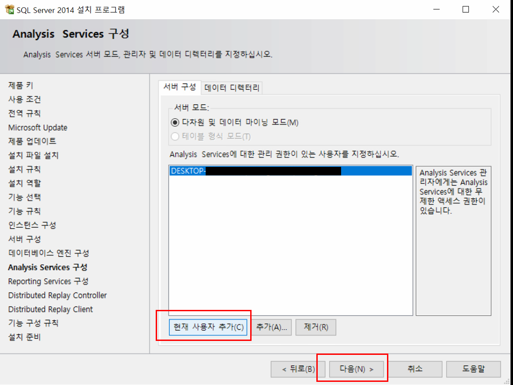This screenshot has height=385, width=513.
Task: Close the SQL Server setup window
Action: coord(495,9)
